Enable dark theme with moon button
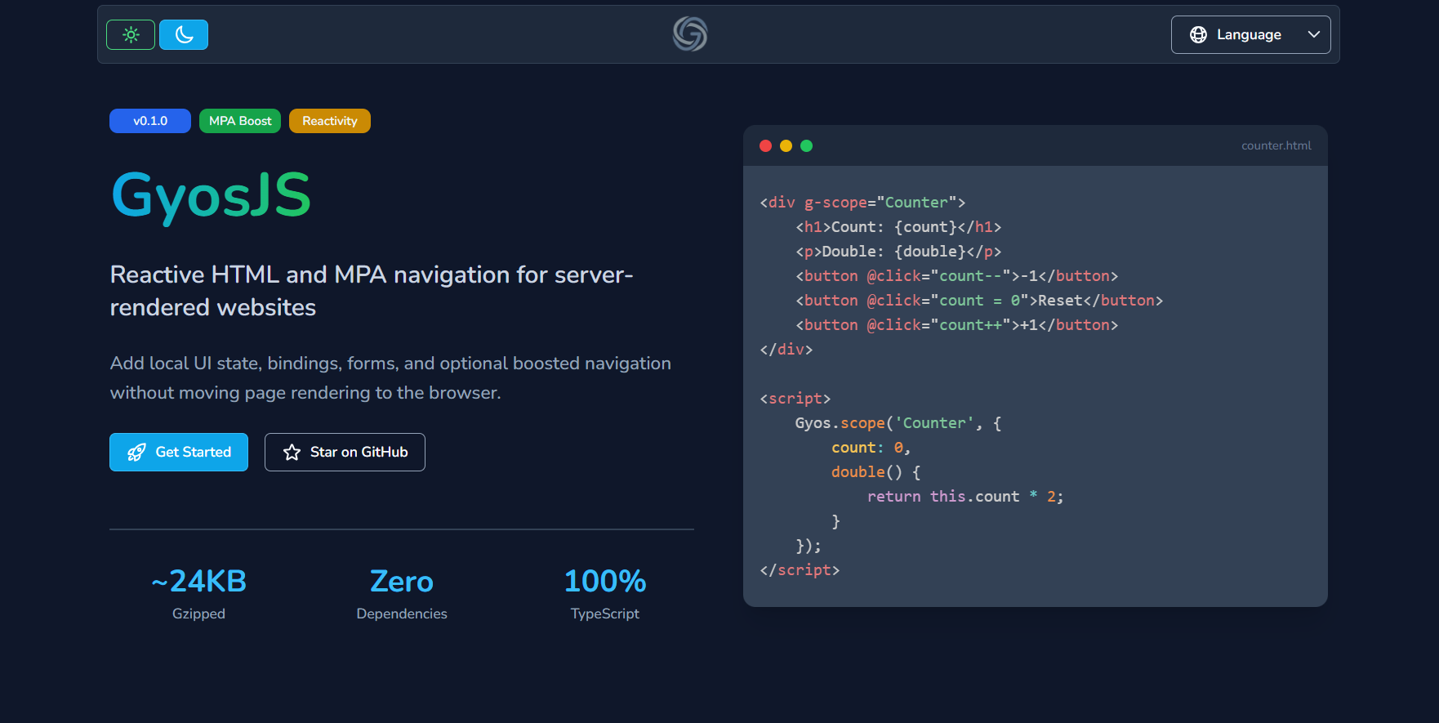Viewport: 1439px width, 723px height. [x=184, y=34]
